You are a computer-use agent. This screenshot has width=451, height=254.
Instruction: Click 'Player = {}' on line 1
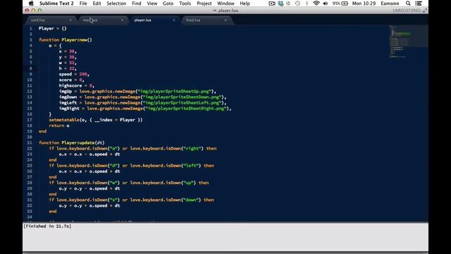(x=53, y=28)
